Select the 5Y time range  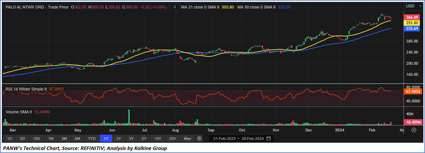point(144,138)
